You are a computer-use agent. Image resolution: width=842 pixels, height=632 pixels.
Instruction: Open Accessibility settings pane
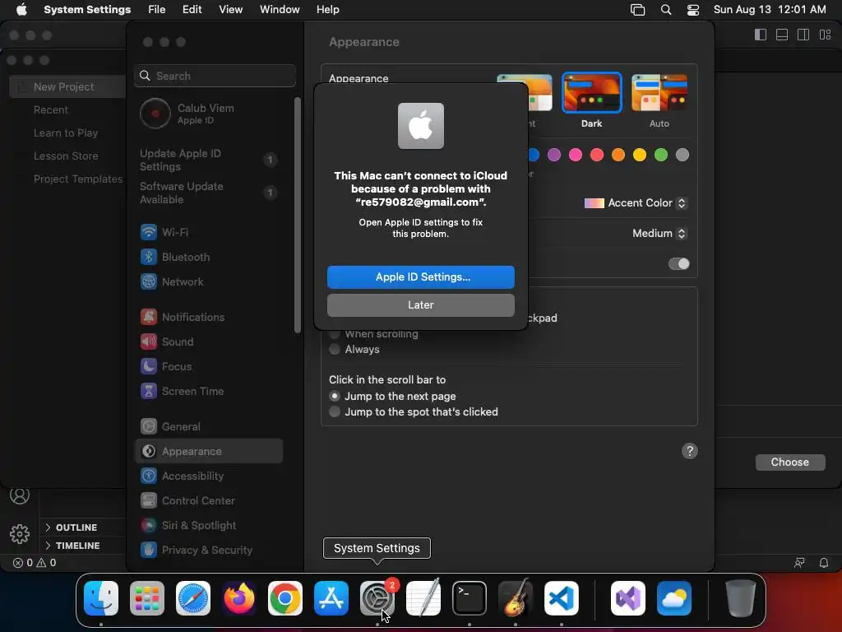[x=210, y=476]
